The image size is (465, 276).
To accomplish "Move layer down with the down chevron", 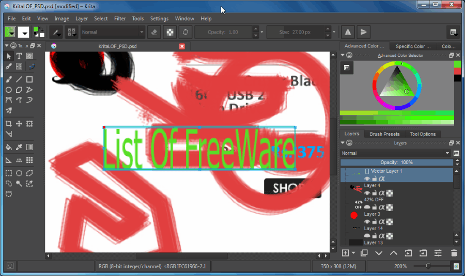I will pyautogui.click(x=379, y=253).
